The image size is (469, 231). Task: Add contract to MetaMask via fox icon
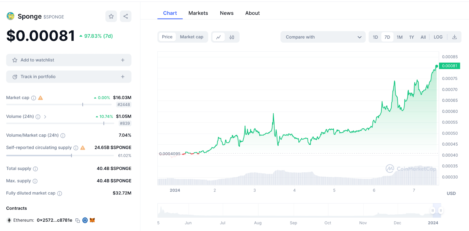click(92, 220)
